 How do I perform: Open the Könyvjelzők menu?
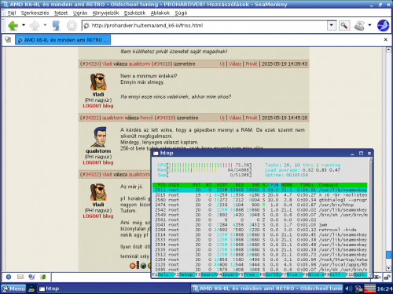click(105, 13)
